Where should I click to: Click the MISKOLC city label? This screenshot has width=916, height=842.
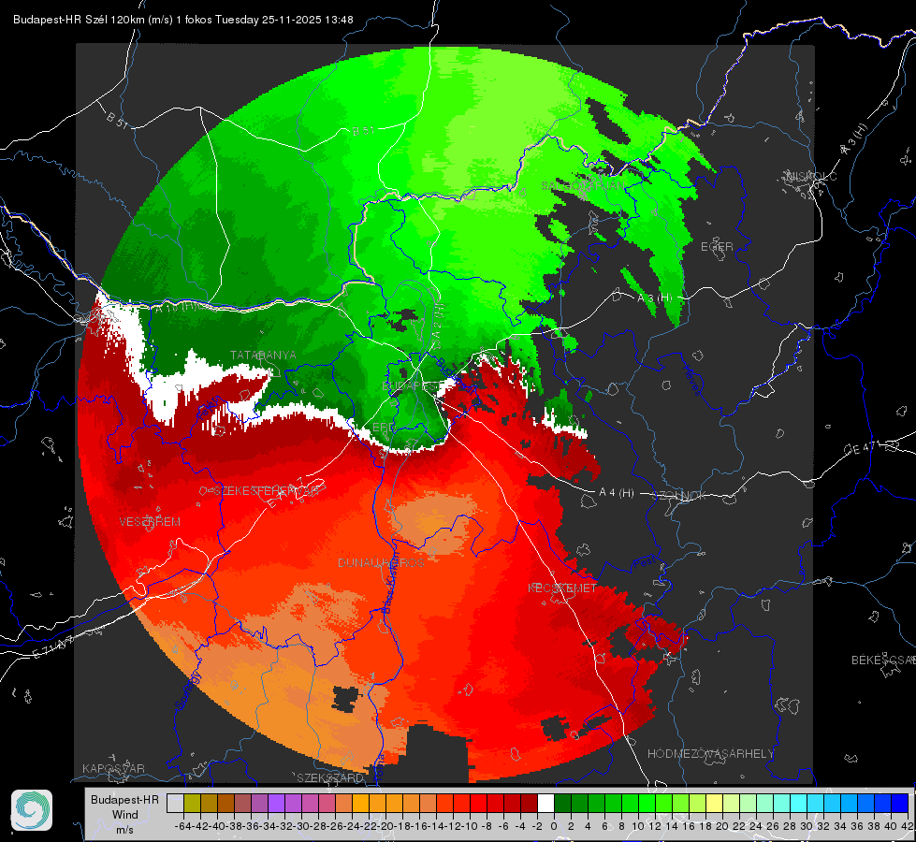[x=811, y=176]
